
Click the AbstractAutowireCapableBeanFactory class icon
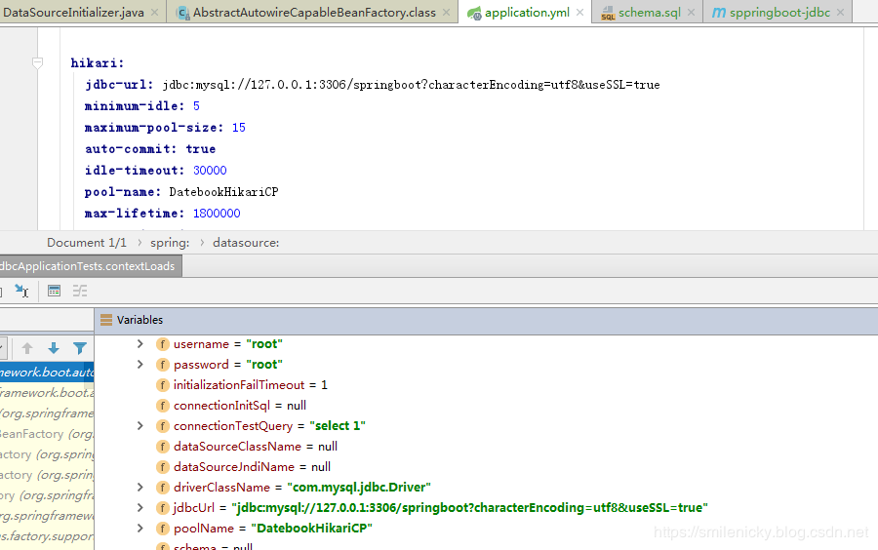pos(182,13)
